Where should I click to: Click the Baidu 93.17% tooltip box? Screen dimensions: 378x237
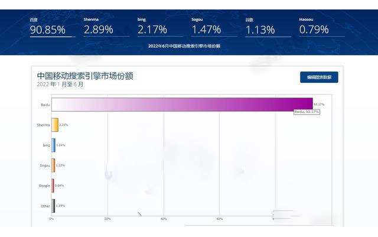(x=307, y=112)
